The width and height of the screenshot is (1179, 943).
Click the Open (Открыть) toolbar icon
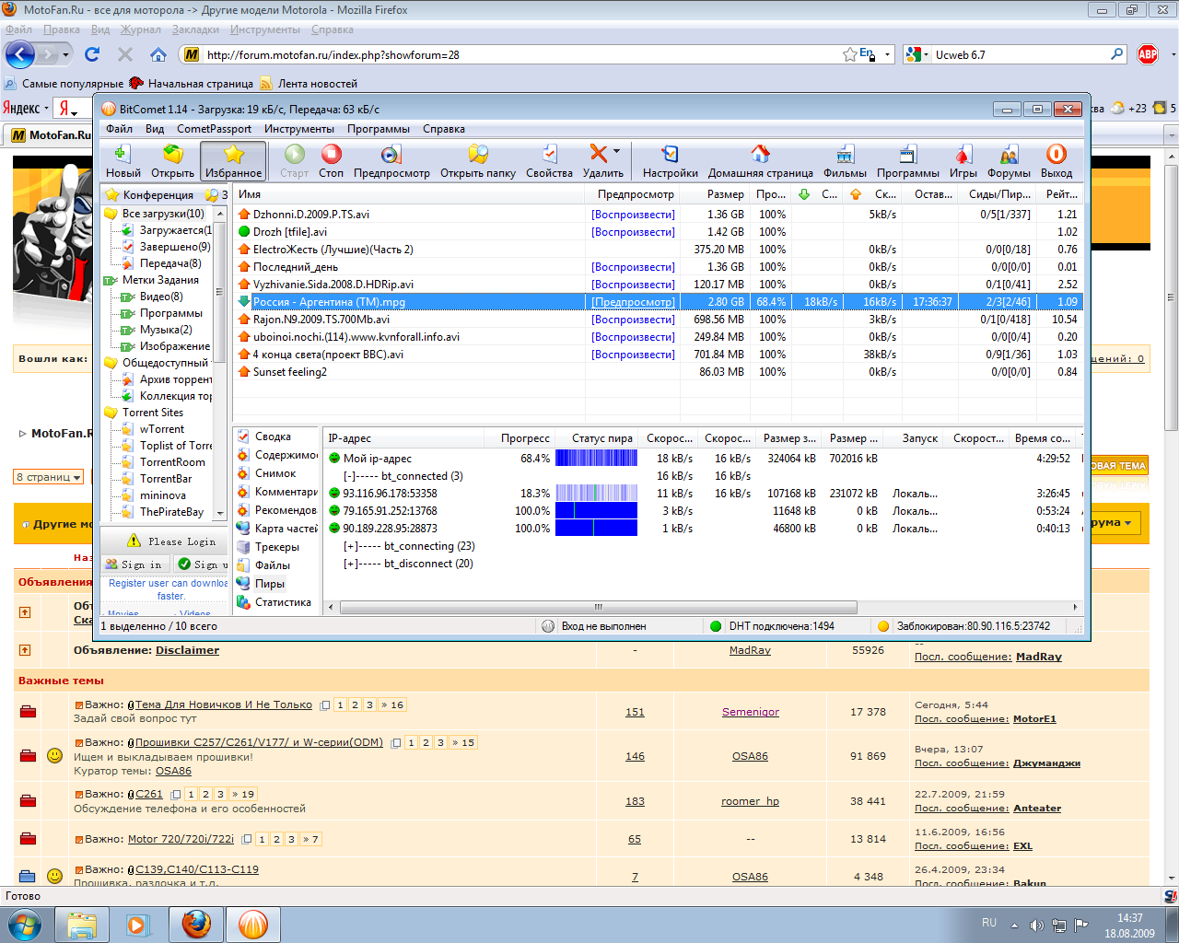point(172,160)
